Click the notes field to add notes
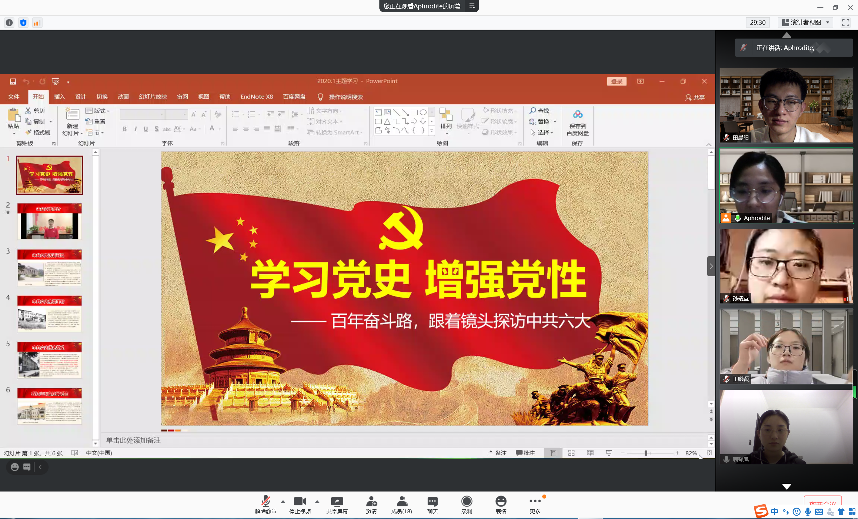This screenshot has width=858, height=519. pyautogui.click(x=404, y=440)
